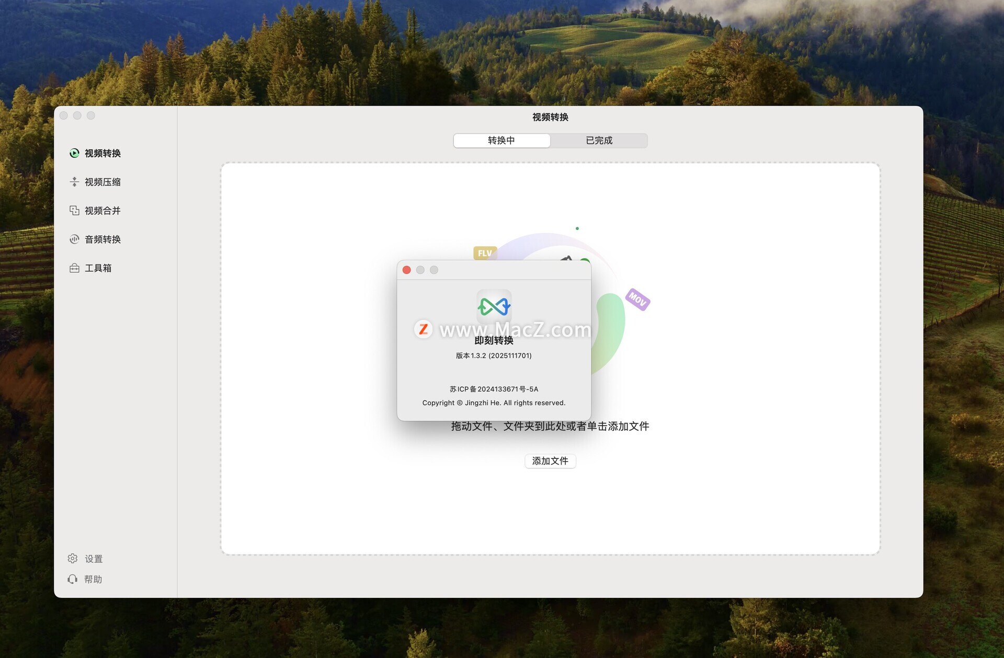Select the 视频转换 sidebar icon
The image size is (1004, 658).
[x=74, y=153]
